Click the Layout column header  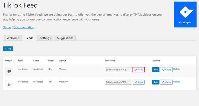(x=62, y=61)
